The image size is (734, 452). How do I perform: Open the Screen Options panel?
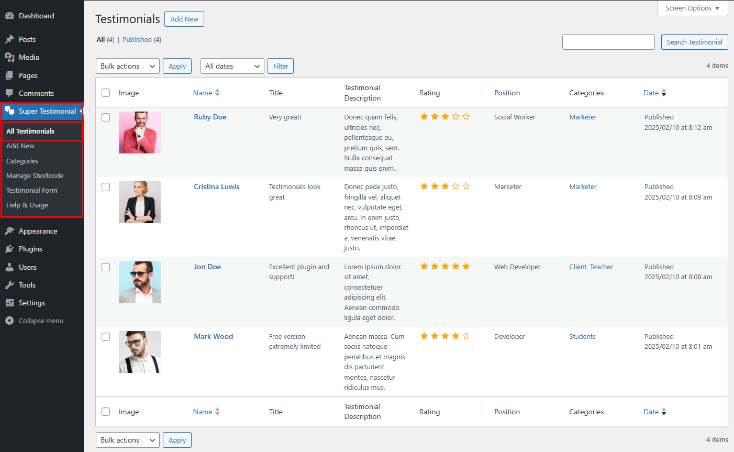coord(692,8)
